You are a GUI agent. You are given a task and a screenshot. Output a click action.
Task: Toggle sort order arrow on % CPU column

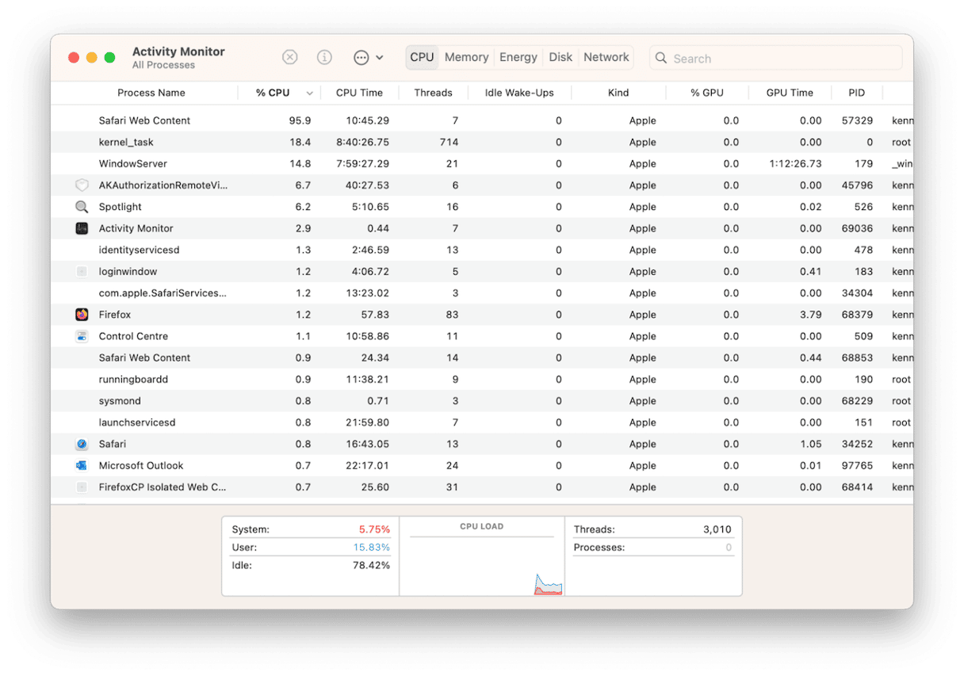309,93
